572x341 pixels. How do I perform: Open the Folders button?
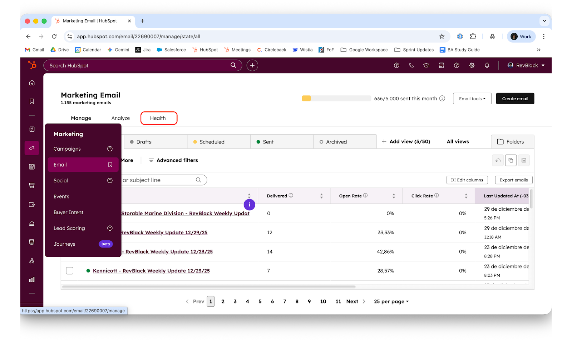513,142
